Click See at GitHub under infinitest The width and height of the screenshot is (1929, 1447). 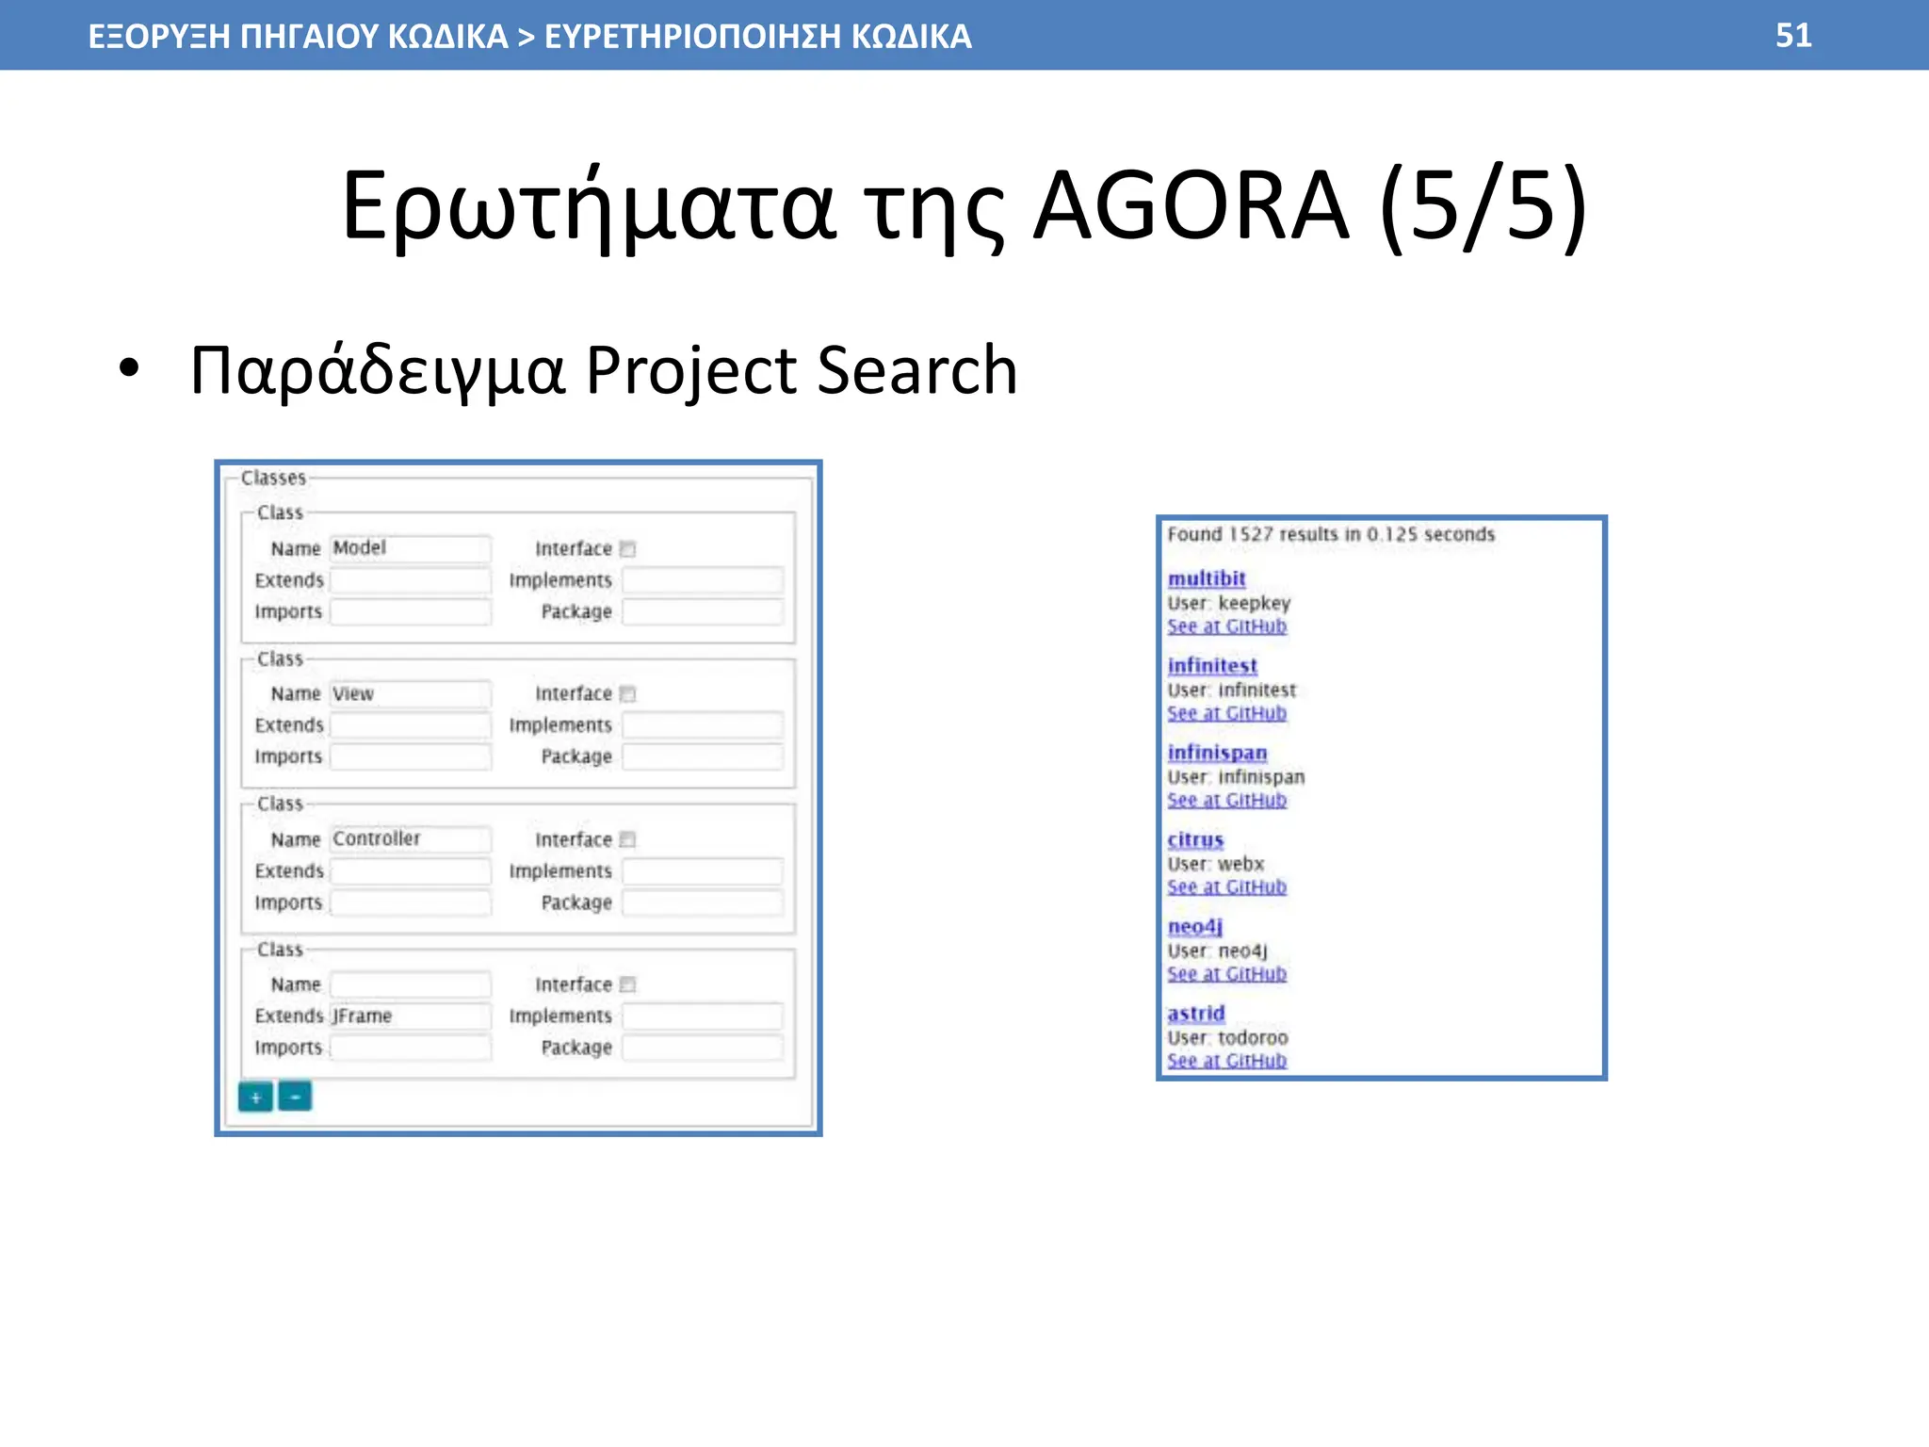[x=1226, y=713]
